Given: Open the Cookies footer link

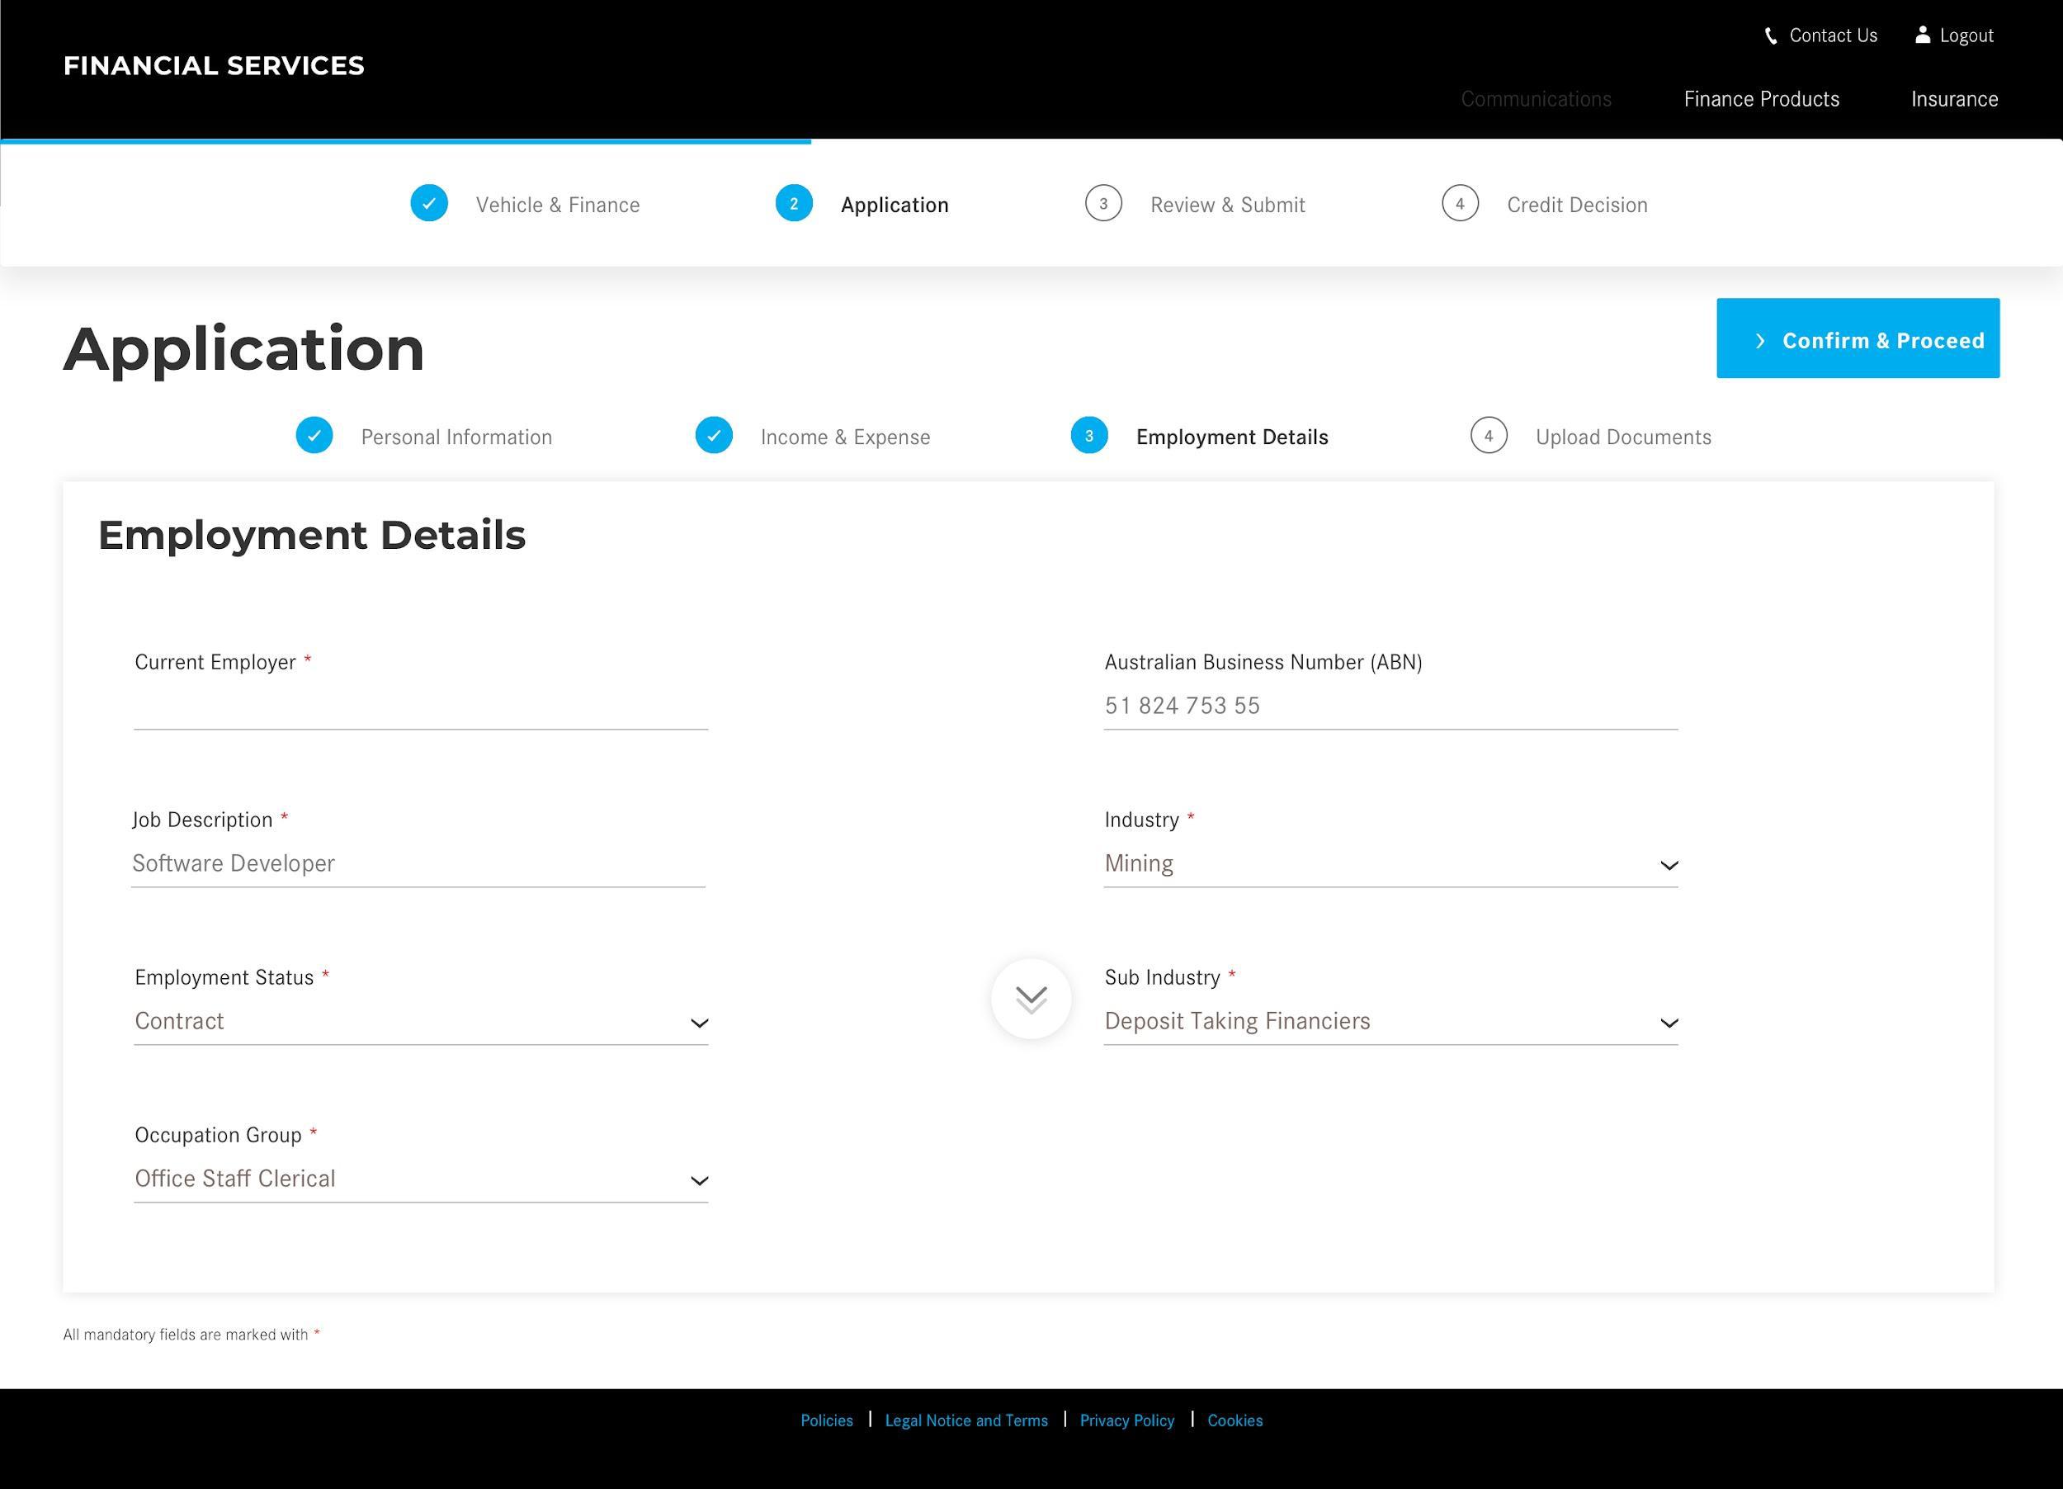Looking at the screenshot, I should (x=1234, y=1420).
